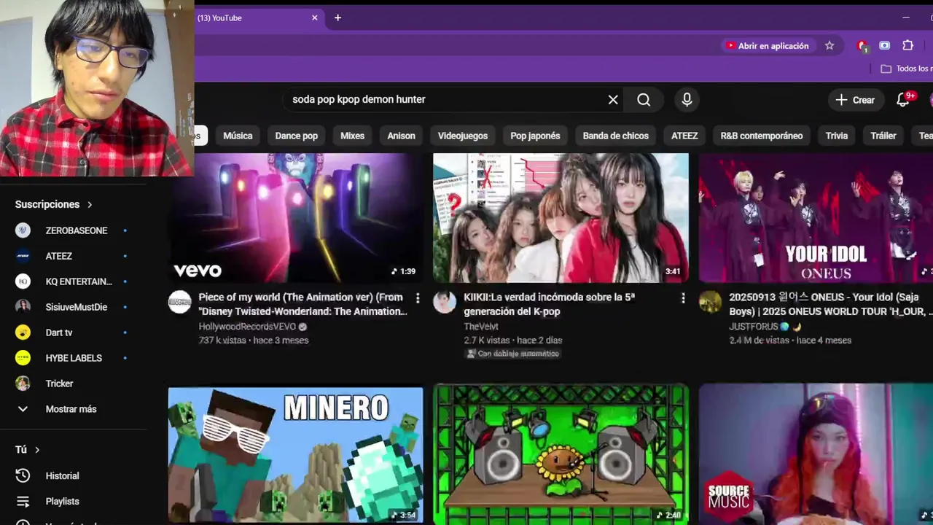This screenshot has width=933, height=525.
Task: Select the Trivia filter chip
Action: pyautogui.click(x=837, y=136)
